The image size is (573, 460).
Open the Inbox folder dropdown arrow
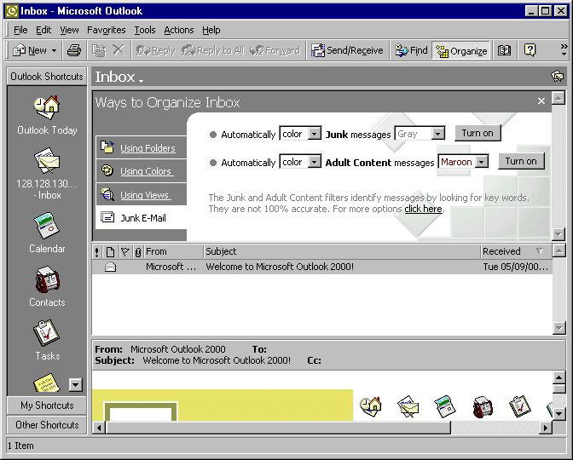[x=141, y=80]
